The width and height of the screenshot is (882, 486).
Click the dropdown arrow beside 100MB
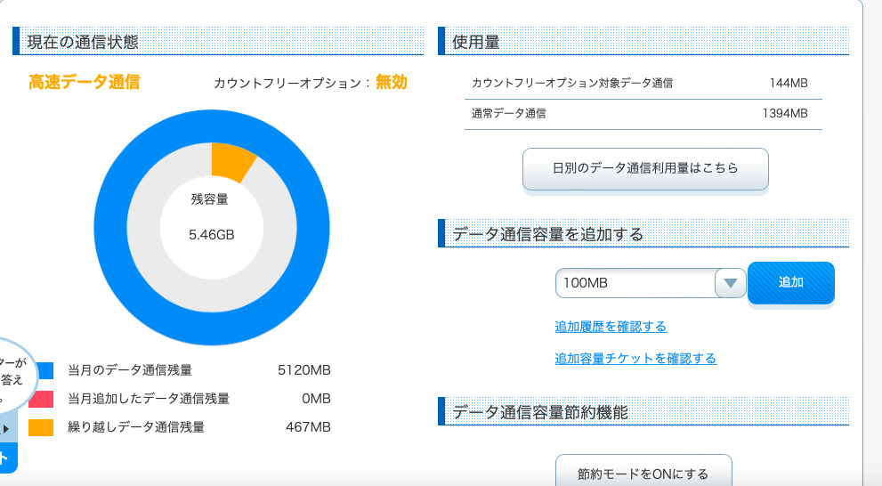click(x=730, y=283)
